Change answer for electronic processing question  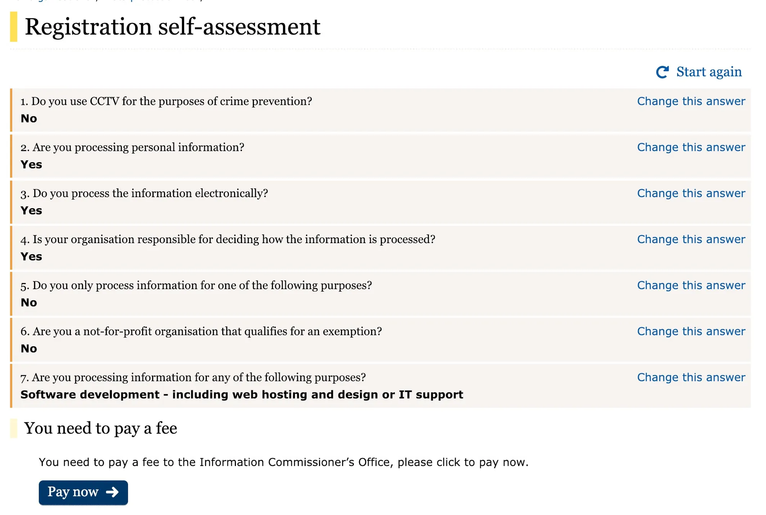691,193
